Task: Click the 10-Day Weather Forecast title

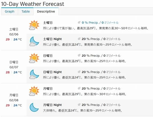Action: coord(33,4)
